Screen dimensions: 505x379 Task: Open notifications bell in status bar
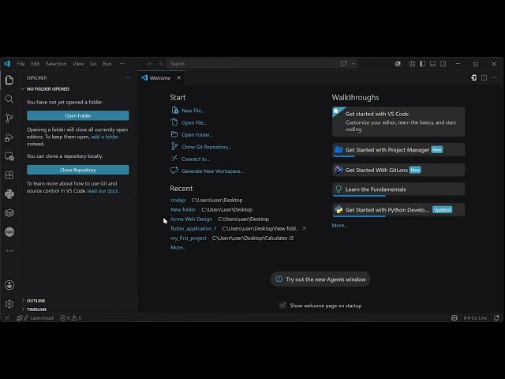pyautogui.click(x=496, y=317)
